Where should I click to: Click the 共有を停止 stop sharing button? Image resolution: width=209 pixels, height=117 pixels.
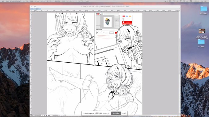point(116,113)
